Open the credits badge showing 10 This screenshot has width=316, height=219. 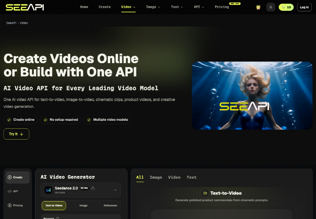click(286, 7)
